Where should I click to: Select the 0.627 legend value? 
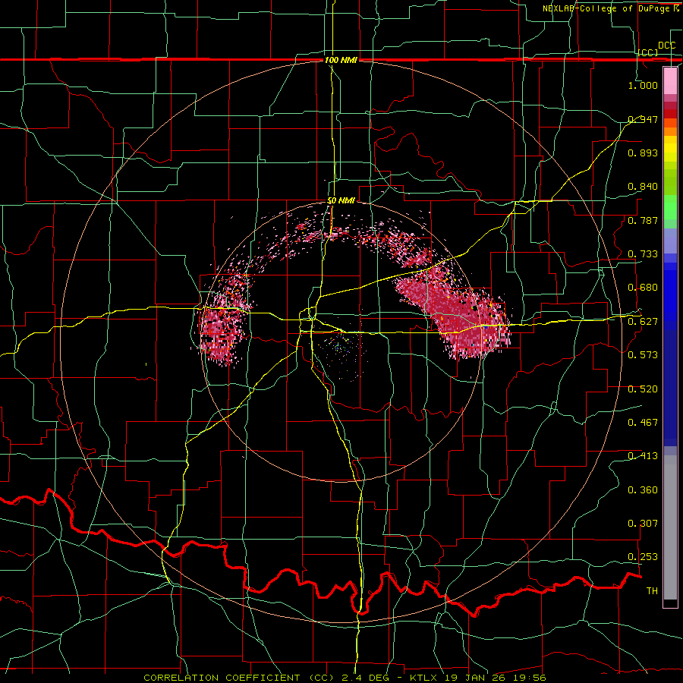pos(643,322)
